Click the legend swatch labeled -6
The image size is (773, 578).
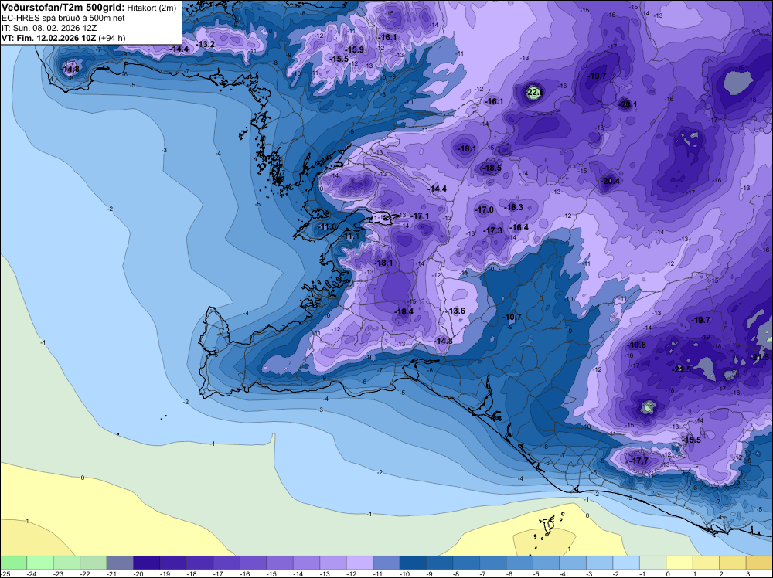pos(519,563)
